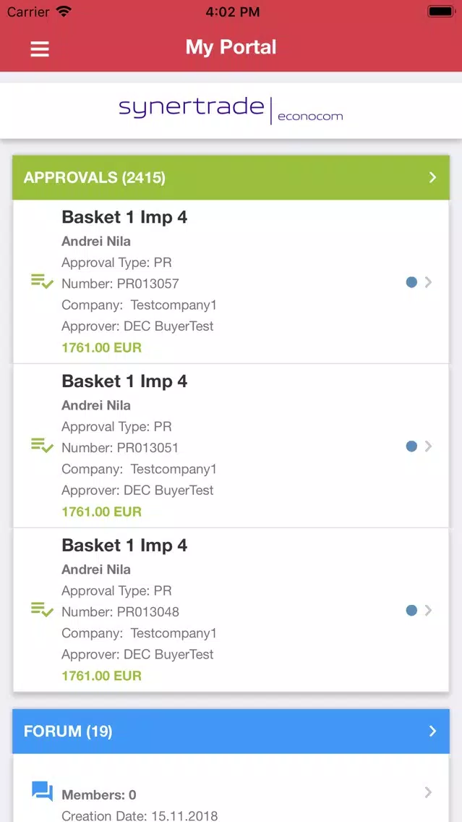
Task: Open the FORUM (19) header
Action: click(231, 731)
